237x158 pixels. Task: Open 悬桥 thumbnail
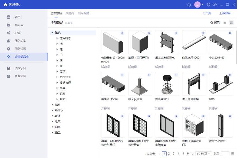tap(221, 84)
